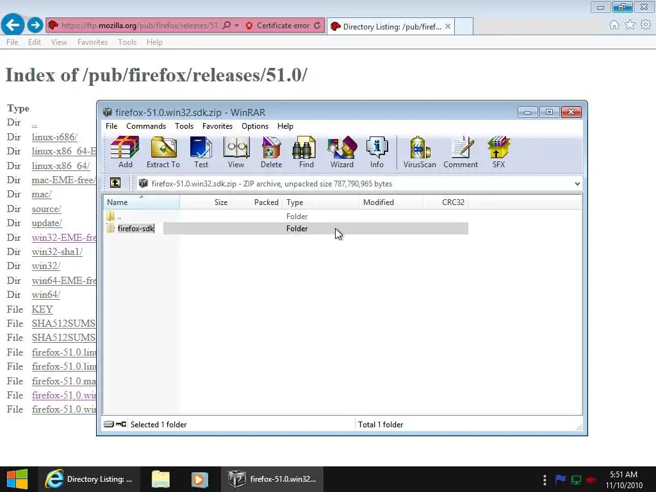Open browser Help menu

click(x=154, y=42)
